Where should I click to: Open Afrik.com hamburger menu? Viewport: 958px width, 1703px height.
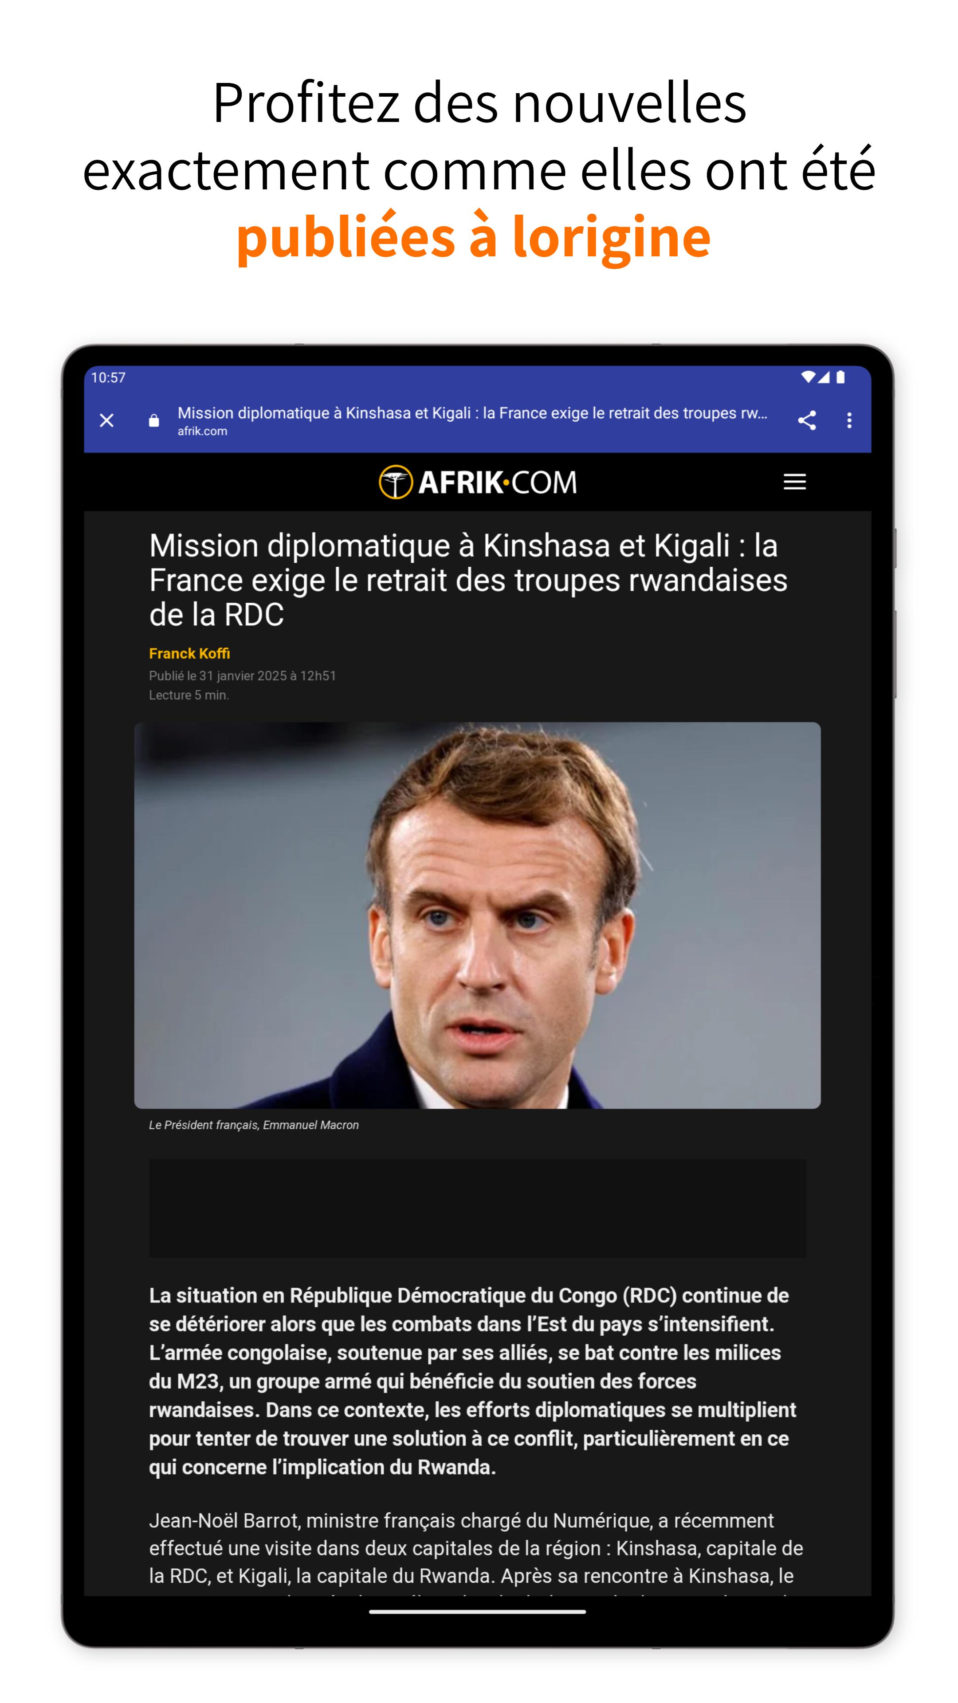[x=795, y=482]
